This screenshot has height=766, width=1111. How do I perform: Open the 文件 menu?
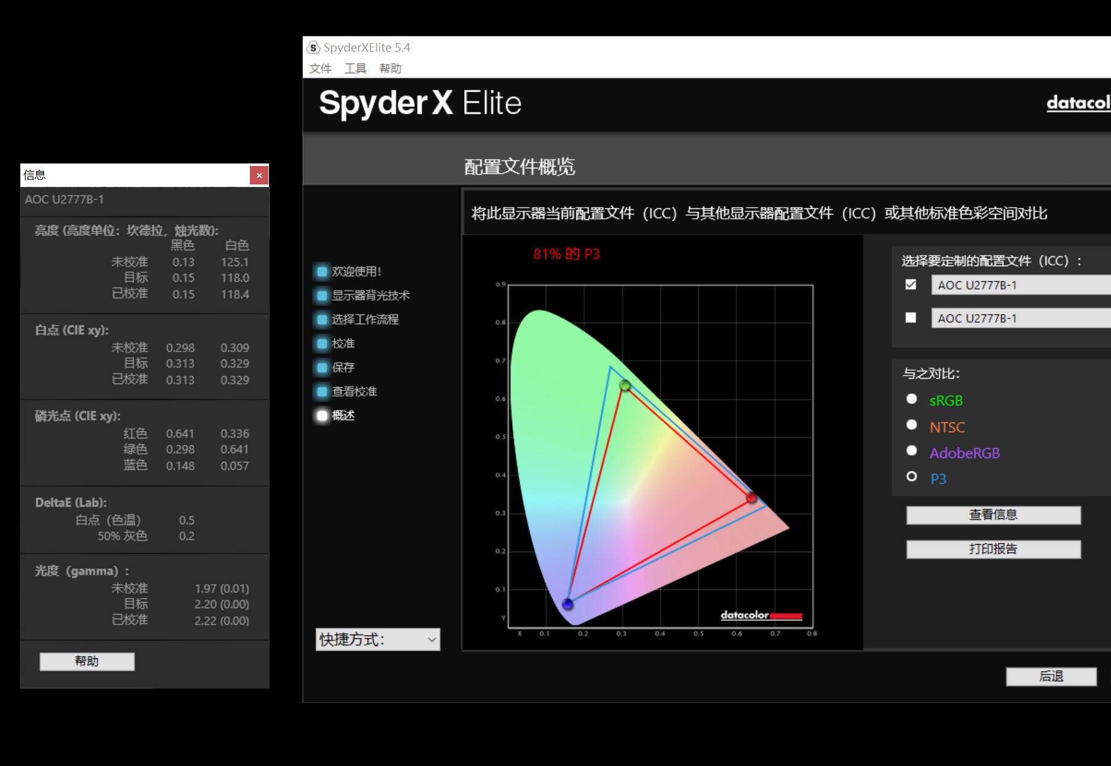320,68
